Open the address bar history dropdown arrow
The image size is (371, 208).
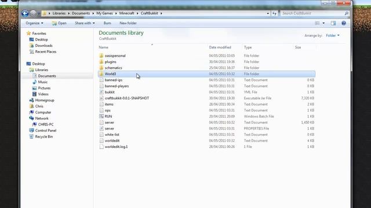[268, 13]
